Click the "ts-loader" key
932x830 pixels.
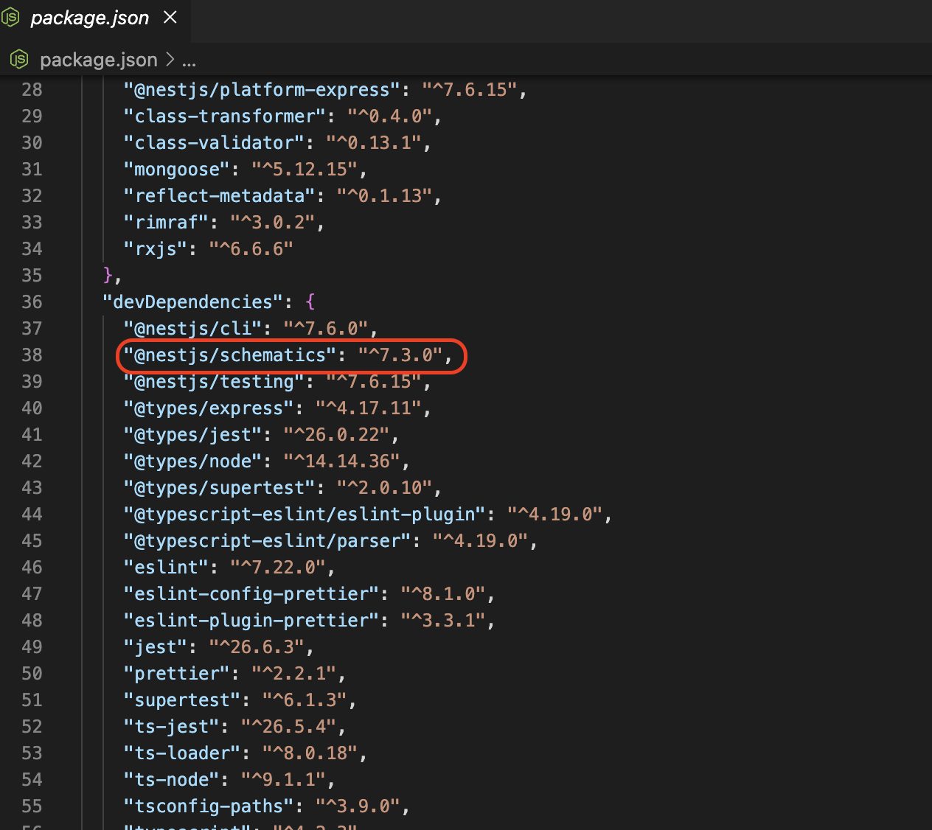point(182,753)
